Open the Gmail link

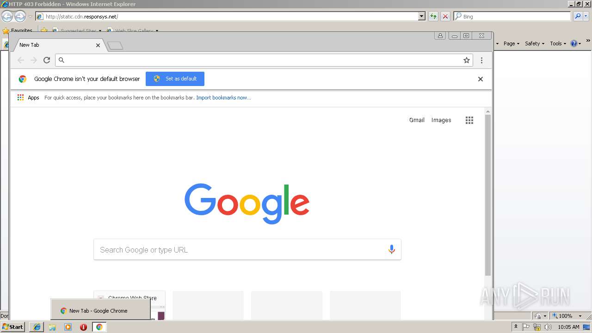pos(417,120)
